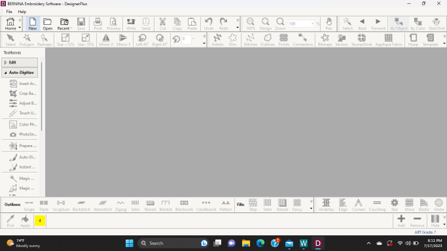Open a design file with Open icon
The image size is (447, 251).
tap(47, 24)
